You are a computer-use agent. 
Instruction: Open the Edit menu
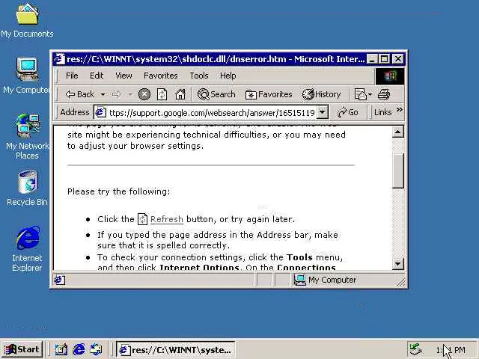[97, 76]
